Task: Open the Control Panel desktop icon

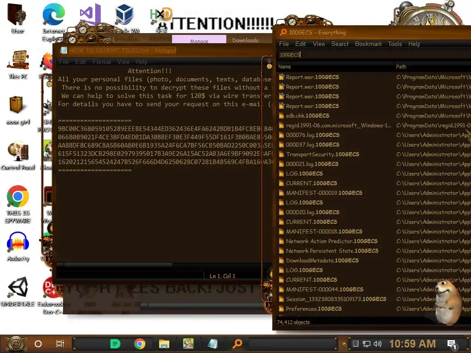Action: 18,155
